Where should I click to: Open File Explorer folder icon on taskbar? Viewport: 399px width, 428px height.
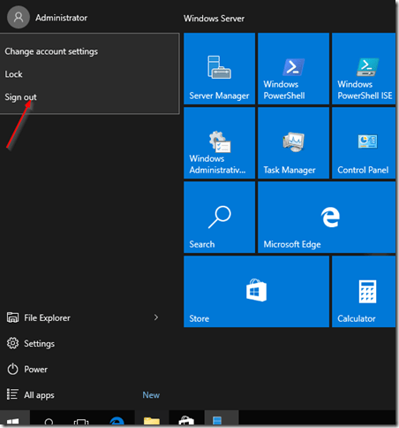(152, 420)
